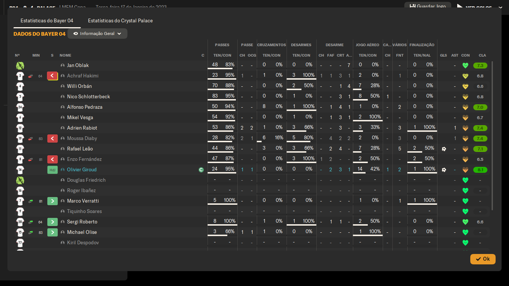
Task: Click Douglas Friedrich's goalkeeper shirt icon
Action: (x=20, y=180)
